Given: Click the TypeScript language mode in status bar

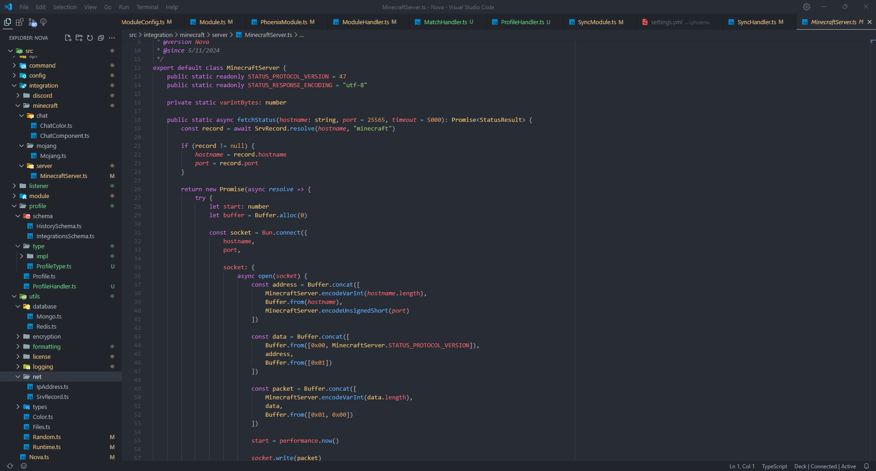Looking at the screenshot, I should [774, 466].
